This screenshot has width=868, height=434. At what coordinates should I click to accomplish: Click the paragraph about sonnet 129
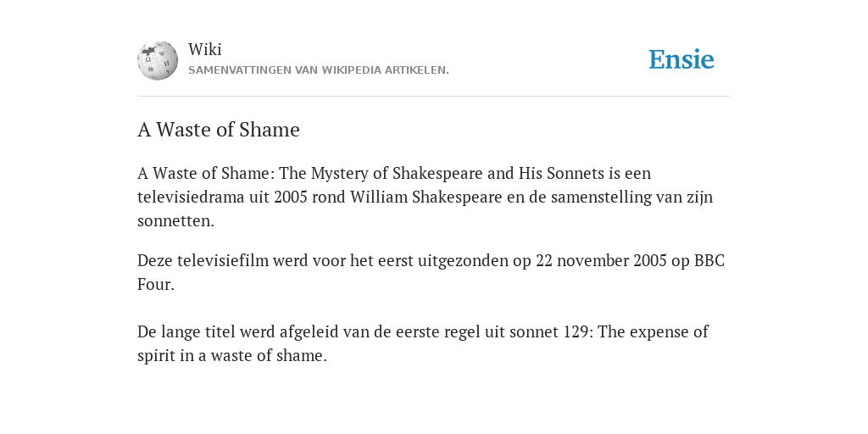point(423,343)
